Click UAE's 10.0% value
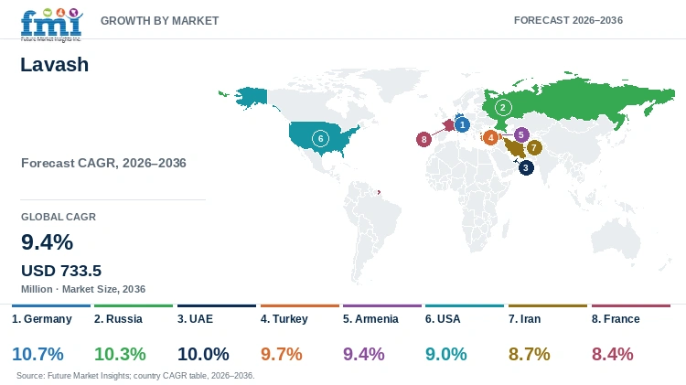 click(203, 354)
